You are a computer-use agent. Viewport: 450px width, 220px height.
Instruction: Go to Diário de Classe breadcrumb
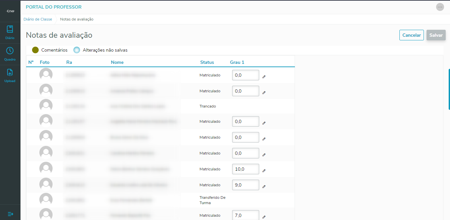pyautogui.click(x=38, y=19)
